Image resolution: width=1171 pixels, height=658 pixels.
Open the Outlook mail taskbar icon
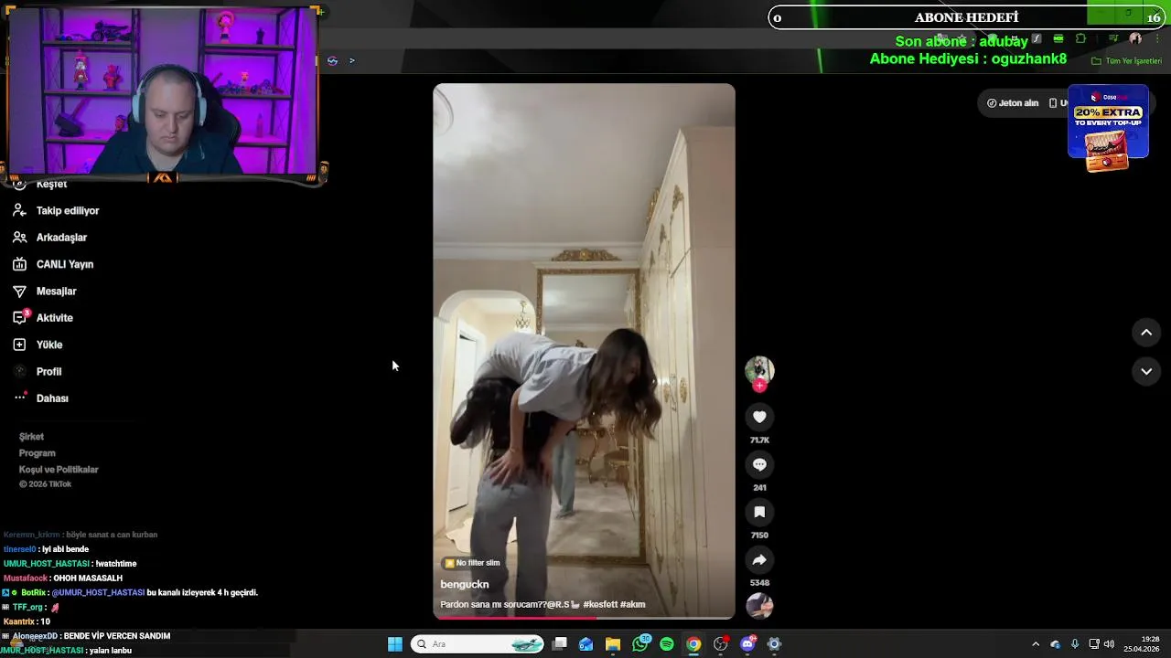586,644
